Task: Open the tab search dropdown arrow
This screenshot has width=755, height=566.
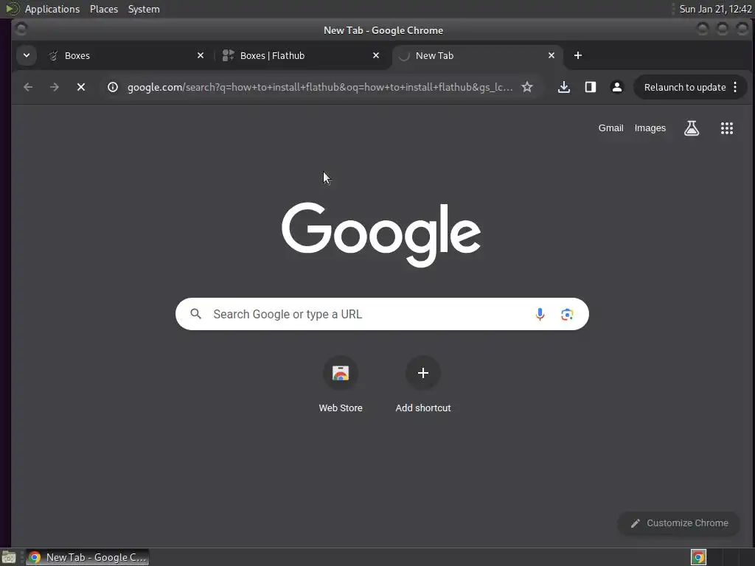Action: 27,55
